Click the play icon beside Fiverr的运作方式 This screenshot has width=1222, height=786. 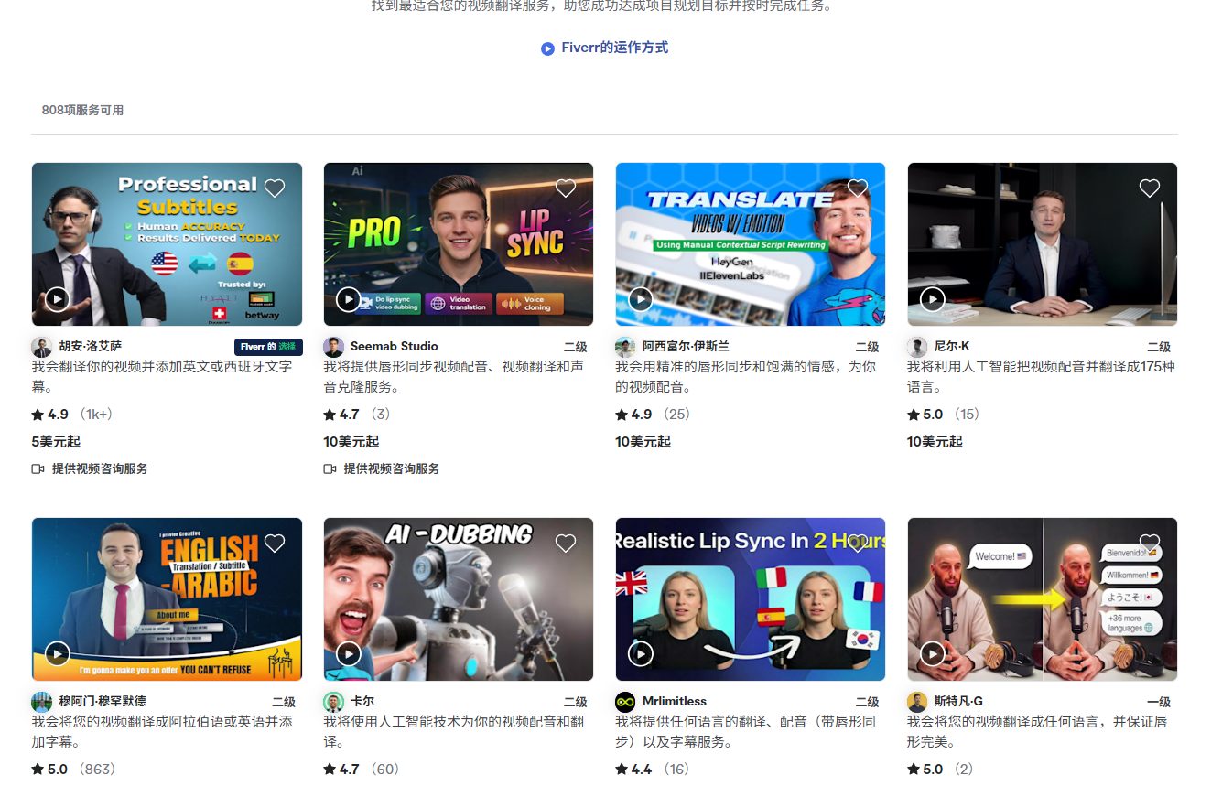547,48
